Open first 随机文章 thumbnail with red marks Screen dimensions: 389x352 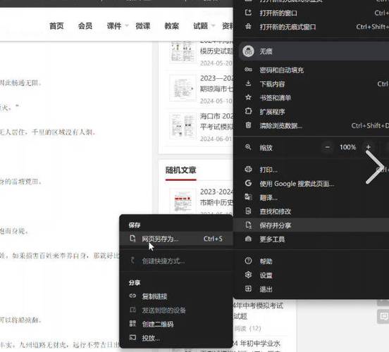coord(183,201)
